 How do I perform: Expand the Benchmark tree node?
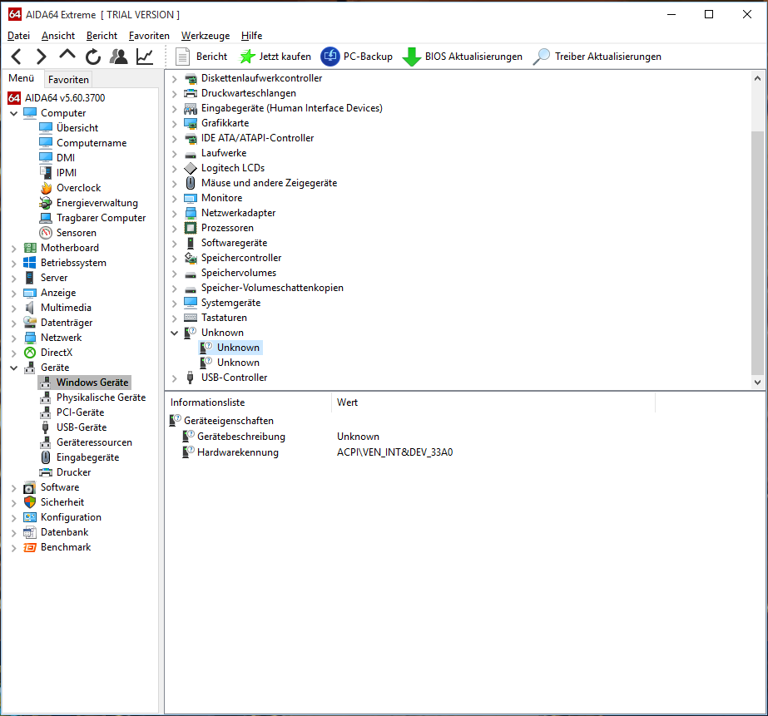[x=13, y=548]
